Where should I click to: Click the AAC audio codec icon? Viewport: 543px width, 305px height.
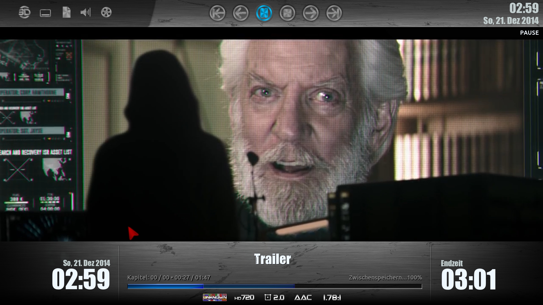303,298
